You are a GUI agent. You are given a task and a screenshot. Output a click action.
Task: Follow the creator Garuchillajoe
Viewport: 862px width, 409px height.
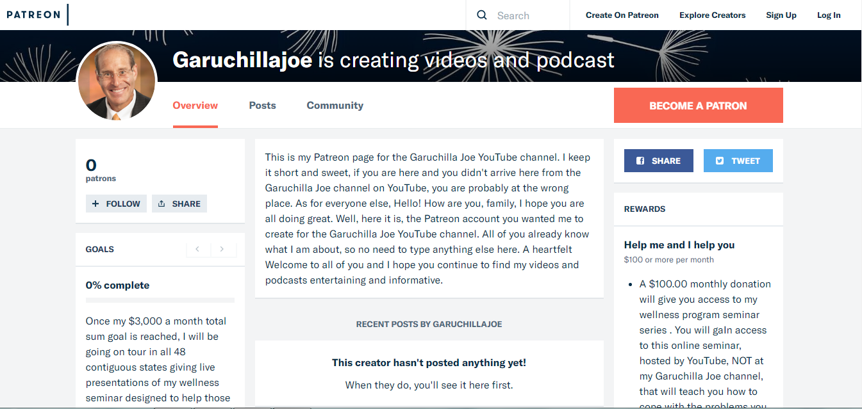pyautogui.click(x=116, y=204)
